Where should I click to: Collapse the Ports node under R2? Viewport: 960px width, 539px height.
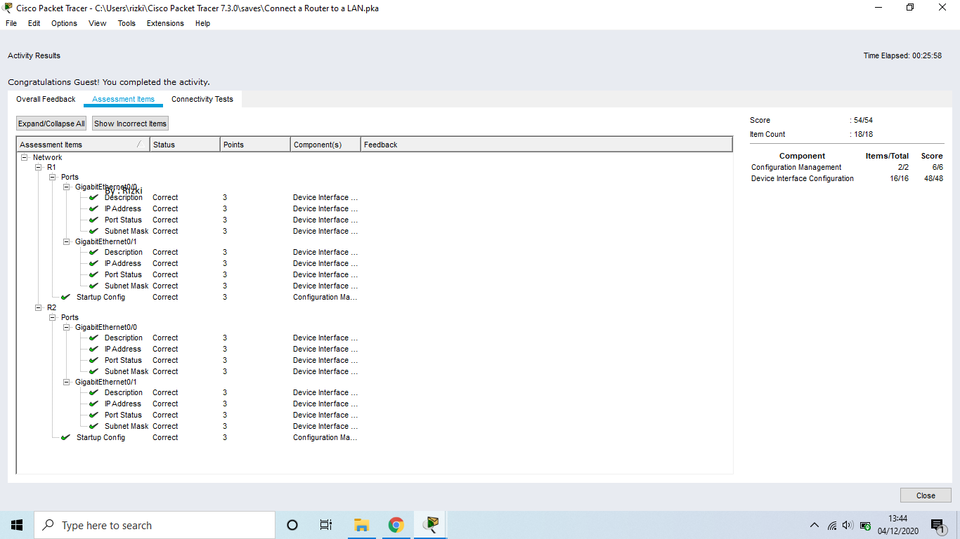53,317
